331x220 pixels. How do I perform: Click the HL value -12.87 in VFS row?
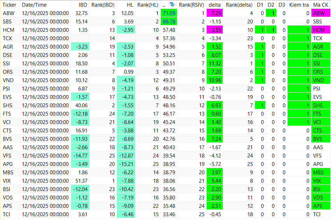tap(126, 156)
